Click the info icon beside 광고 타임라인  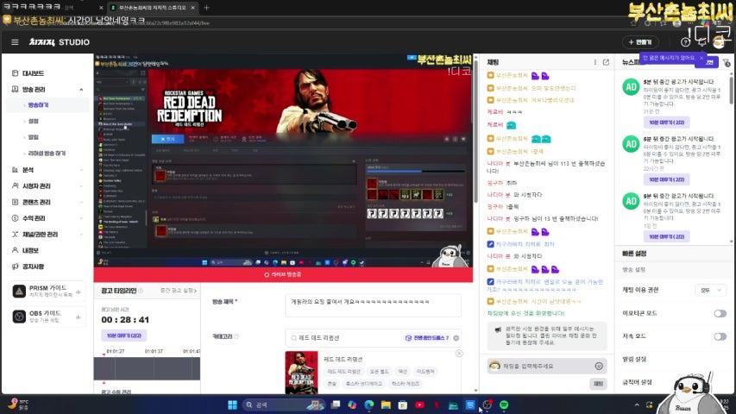pos(141,291)
